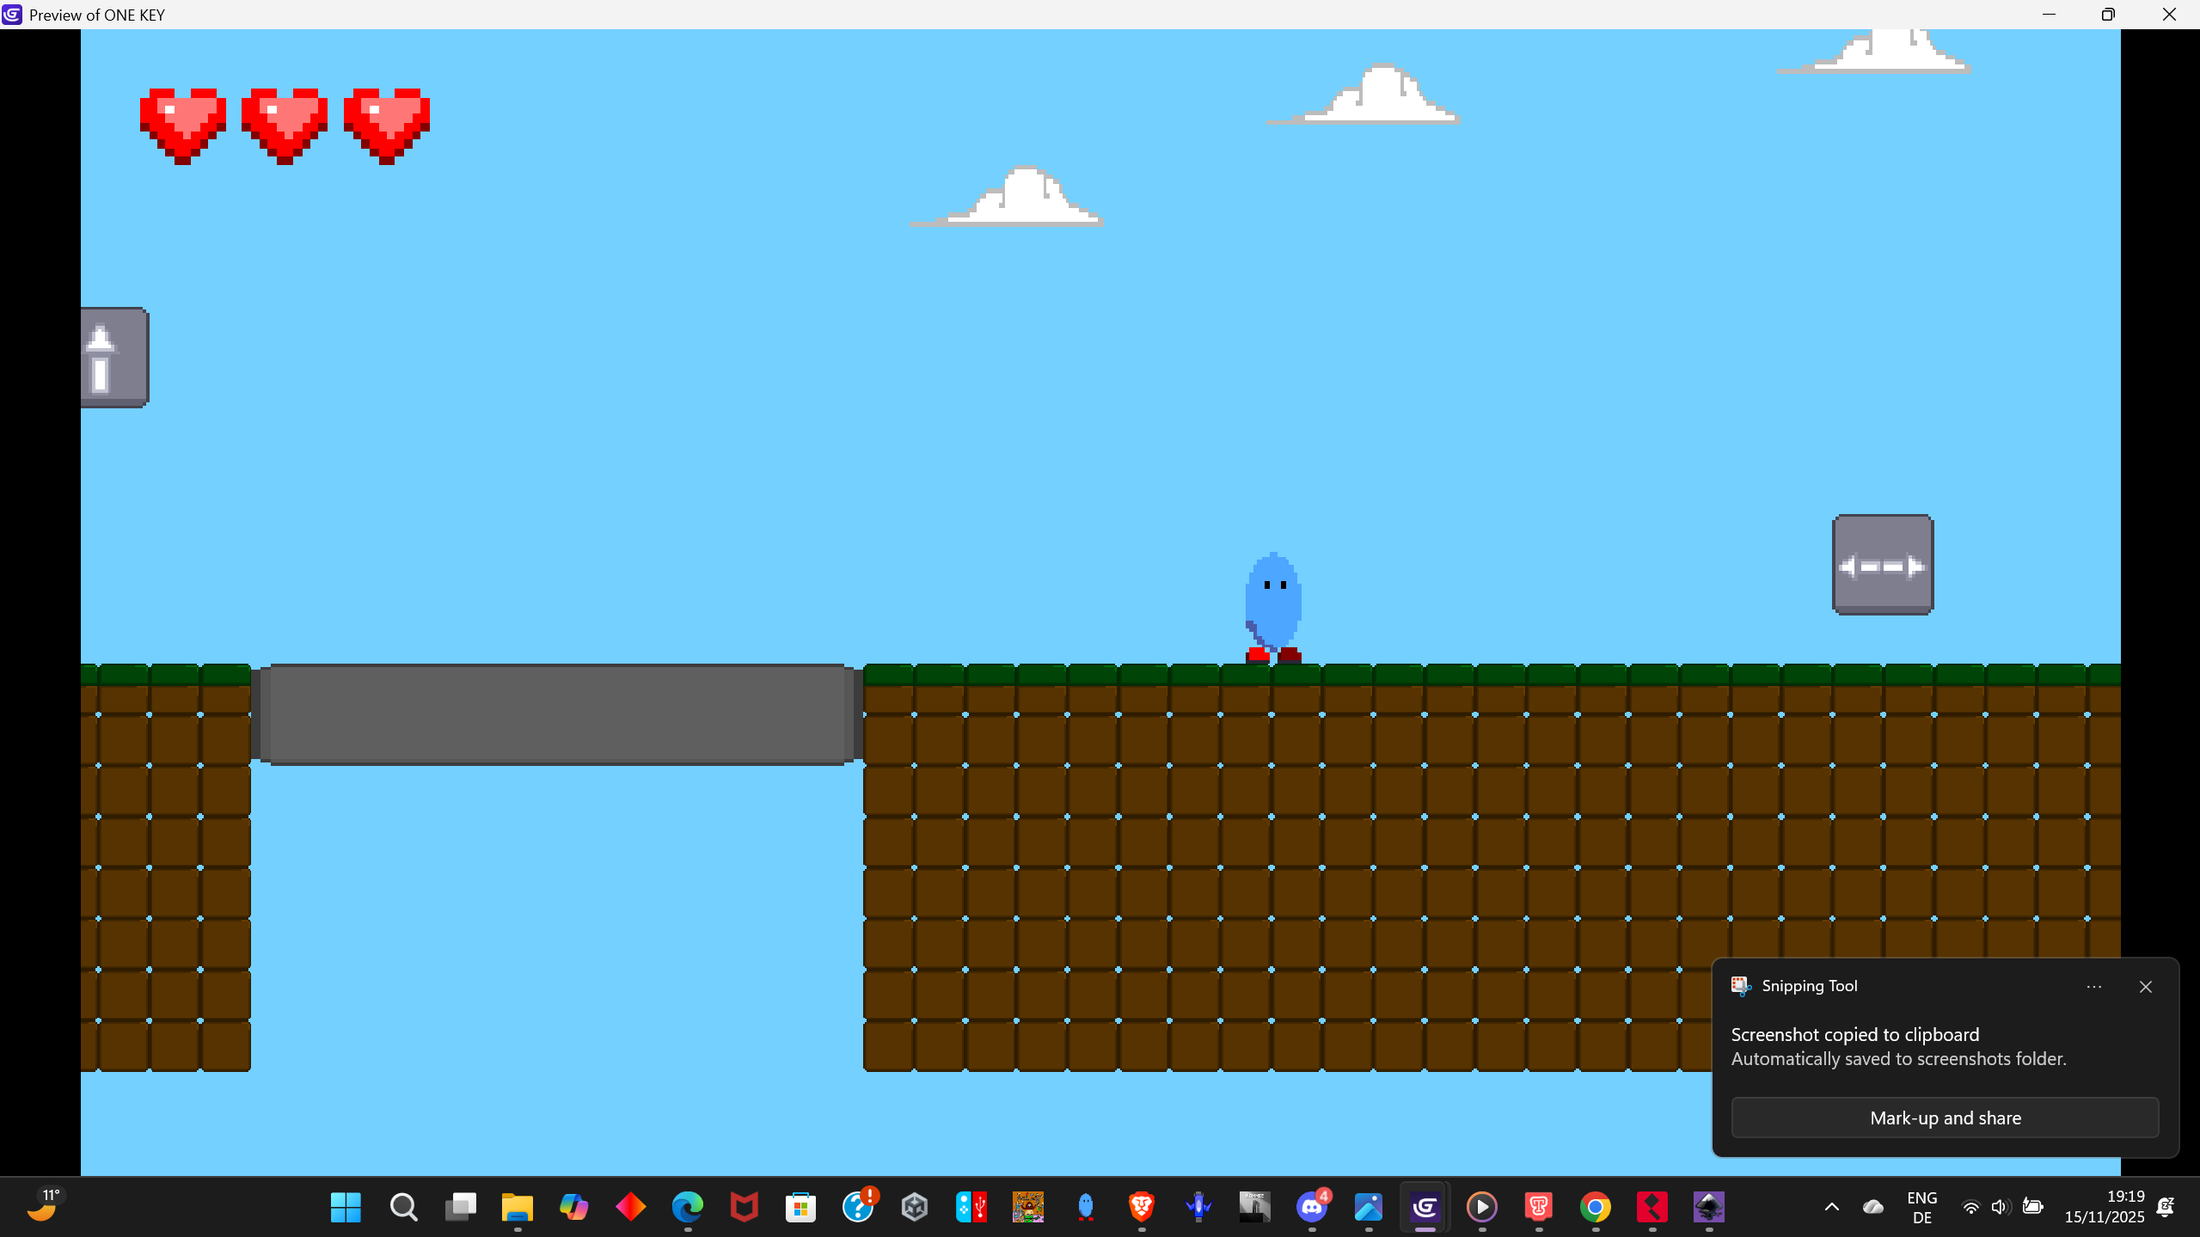Open Task View on taskbar
Viewport: 2200px width, 1237px height.
(x=460, y=1207)
